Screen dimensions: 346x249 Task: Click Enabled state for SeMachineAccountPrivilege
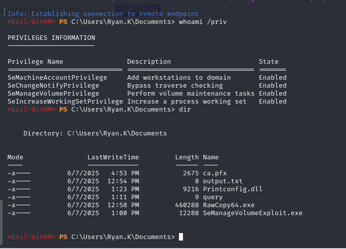point(273,78)
